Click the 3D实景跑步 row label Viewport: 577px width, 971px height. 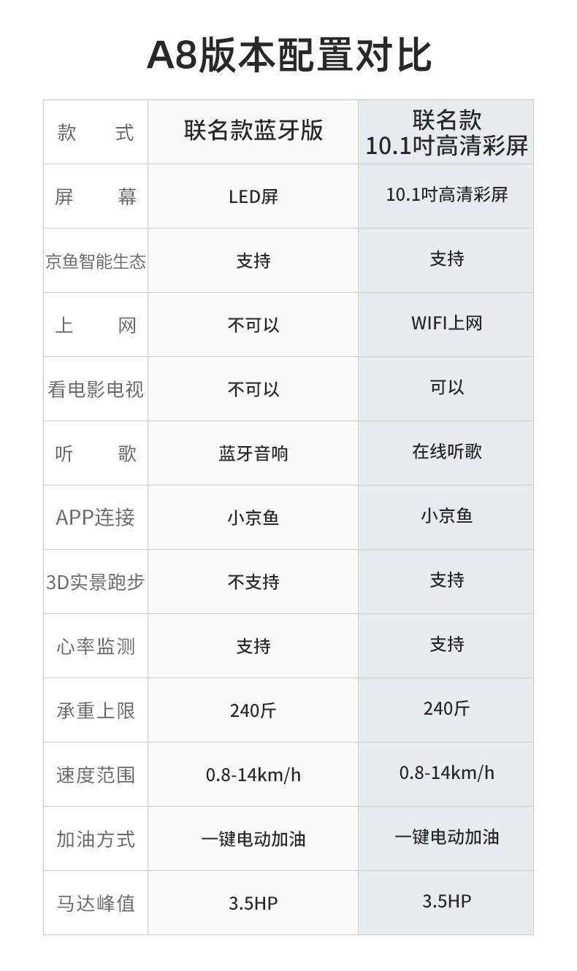[x=96, y=582]
